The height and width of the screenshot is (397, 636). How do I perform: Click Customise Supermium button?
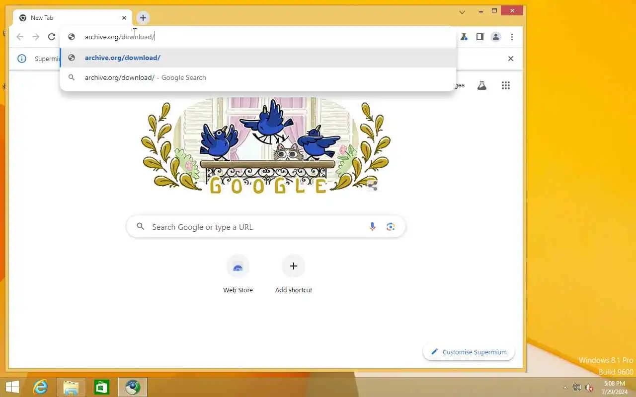469,352
